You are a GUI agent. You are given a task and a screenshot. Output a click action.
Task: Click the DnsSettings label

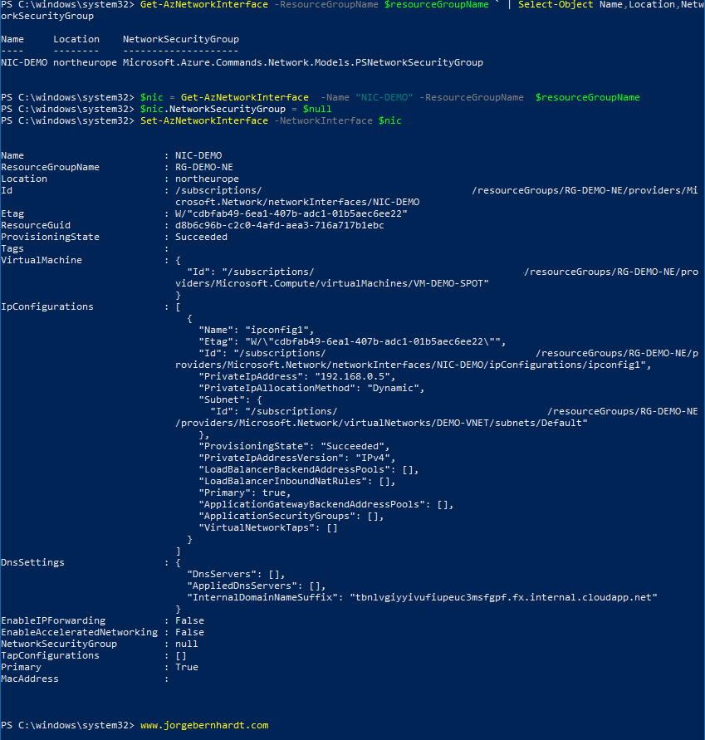pyautogui.click(x=32, y=562)
